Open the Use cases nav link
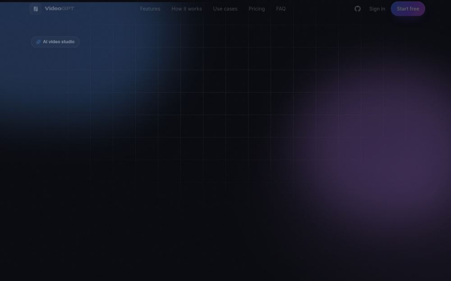Screen dimensions: 451x281 (x=225, y=9)
